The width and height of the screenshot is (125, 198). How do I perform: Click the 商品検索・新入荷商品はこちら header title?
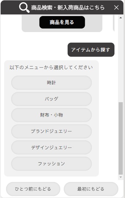click(x=68, y=8)
